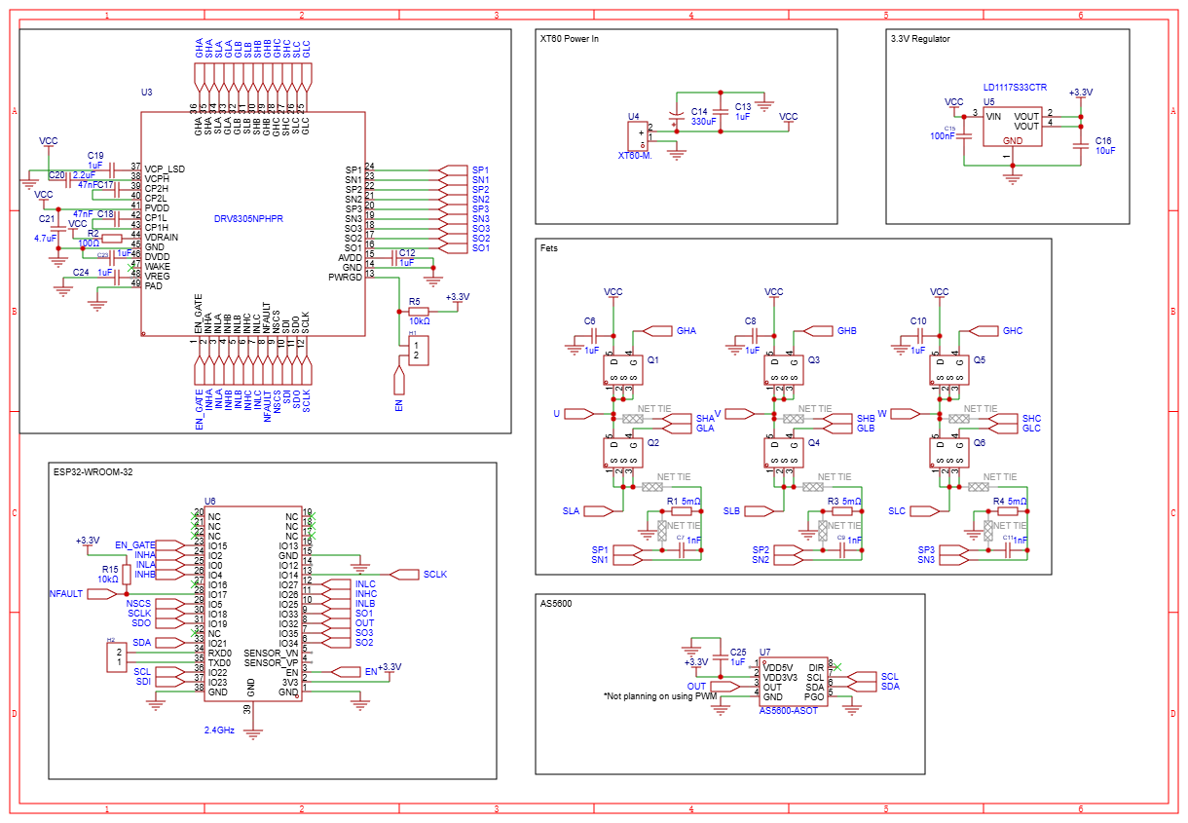Select the Fets section title
1188x823 pixels.
[549, 248]
